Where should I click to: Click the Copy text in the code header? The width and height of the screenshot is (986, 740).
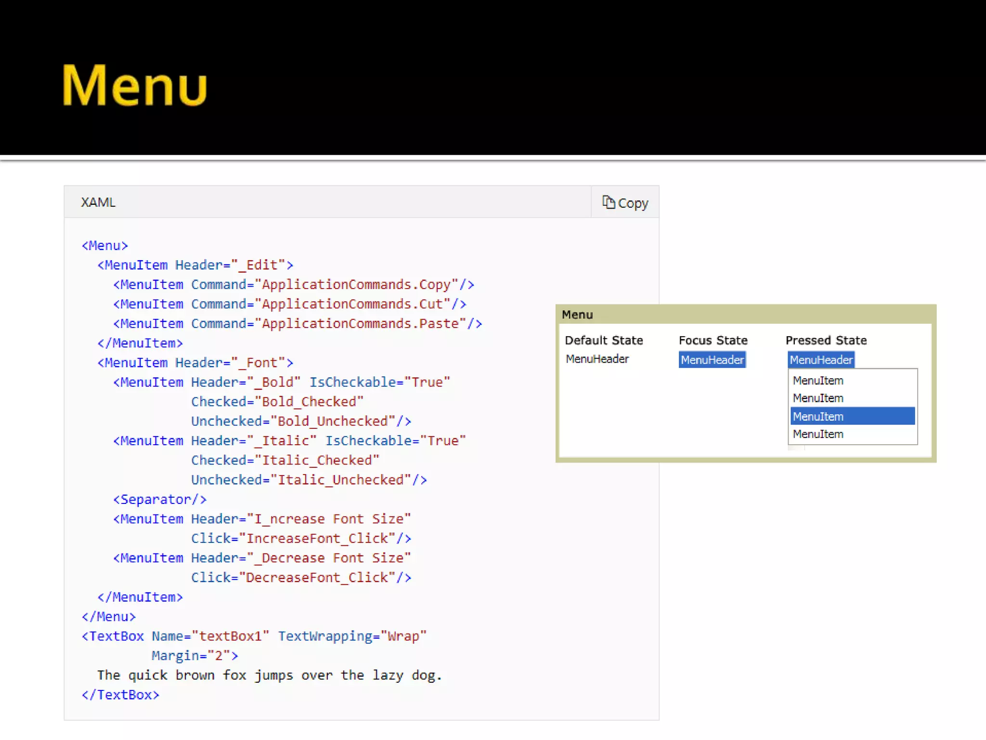(x=633, y=203)
